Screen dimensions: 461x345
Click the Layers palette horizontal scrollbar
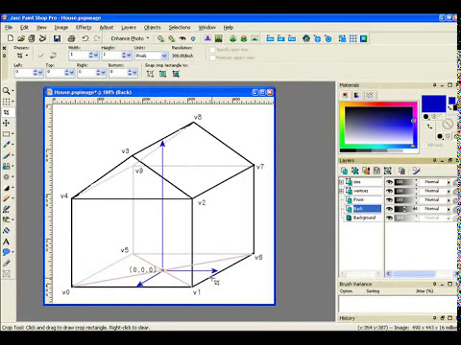422,274
